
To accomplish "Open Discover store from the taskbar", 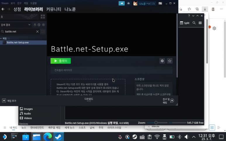I will (25, 137).
